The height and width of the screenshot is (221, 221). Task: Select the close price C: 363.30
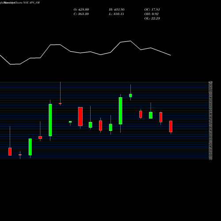(x=81, y=14)
